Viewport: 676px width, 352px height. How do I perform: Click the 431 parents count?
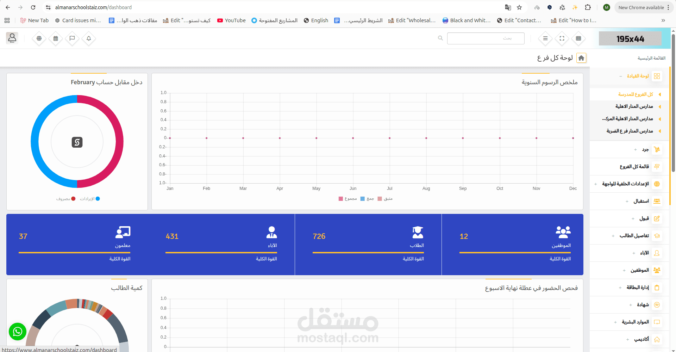(x=172, y=236)
